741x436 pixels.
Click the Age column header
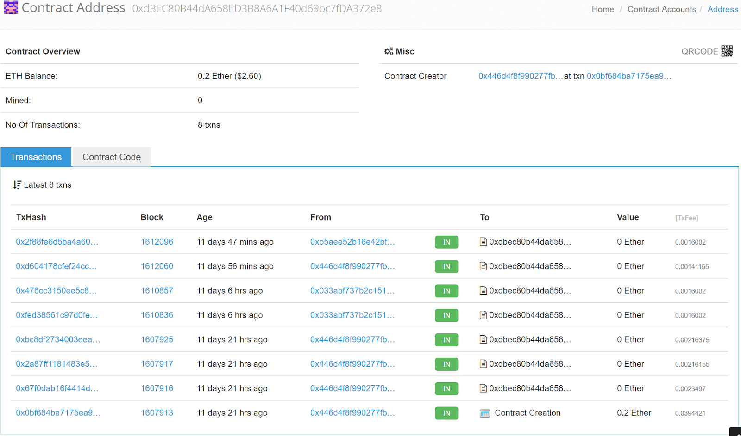[204, 217]
